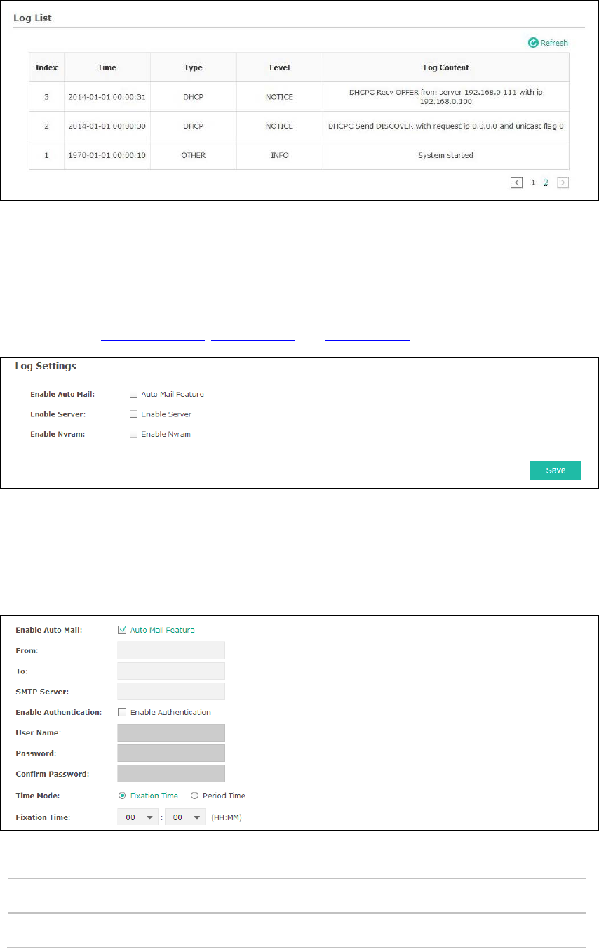Click the SMTP Server input field
The image size is (599, 948).
pyautogui.click(x=171, y=692)
